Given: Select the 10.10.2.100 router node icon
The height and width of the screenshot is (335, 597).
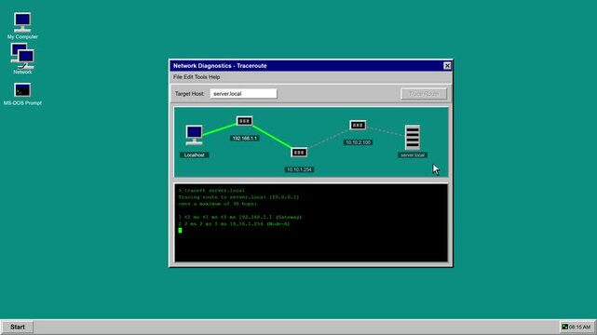Looking at the screenshot, I should (358, 125).
